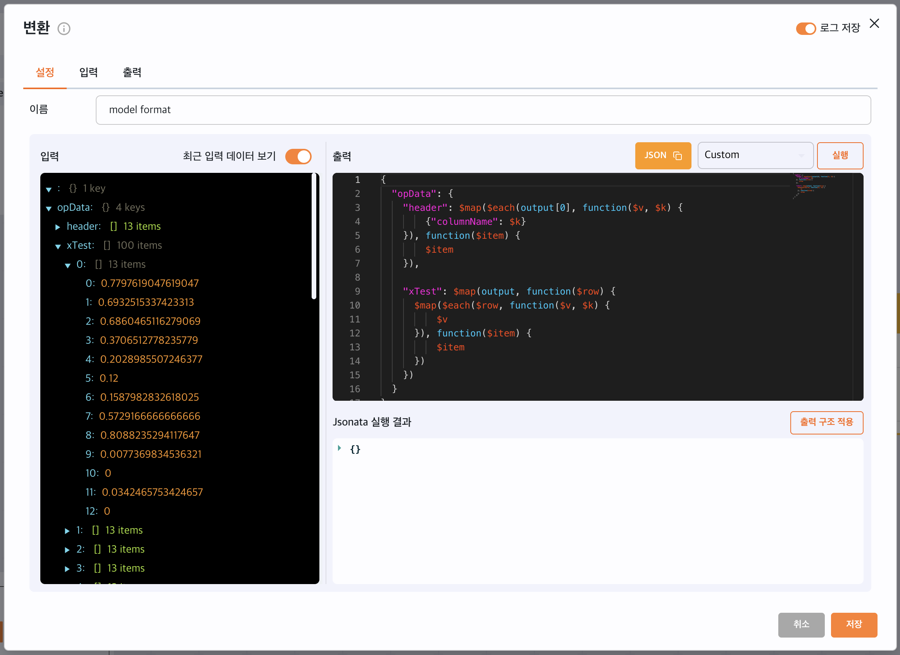Select value 0.3706512778235779
Image resolution: width=900 pixels, height=655 pixels.
click(149, 340)
